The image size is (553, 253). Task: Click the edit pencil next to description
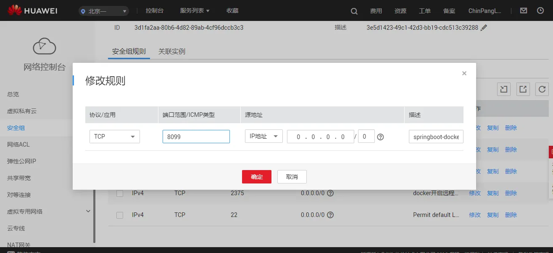click(x=484, y=28)
